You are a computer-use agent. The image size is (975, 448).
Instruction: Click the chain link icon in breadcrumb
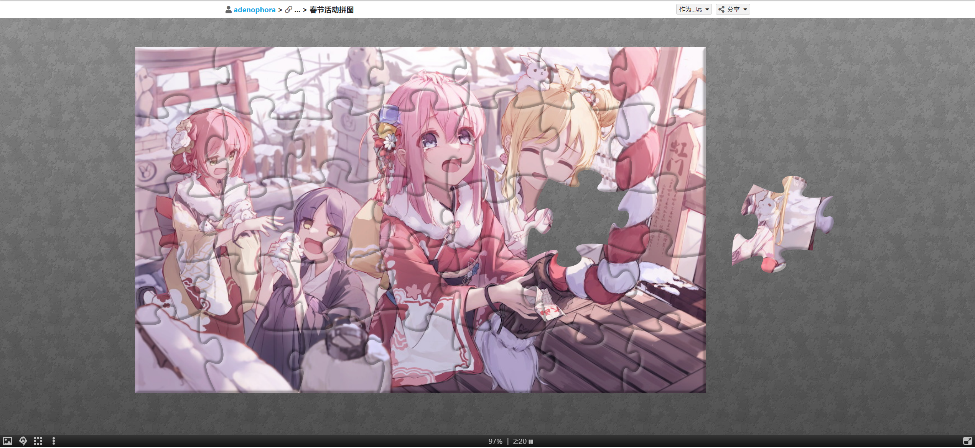coord(288,10)
